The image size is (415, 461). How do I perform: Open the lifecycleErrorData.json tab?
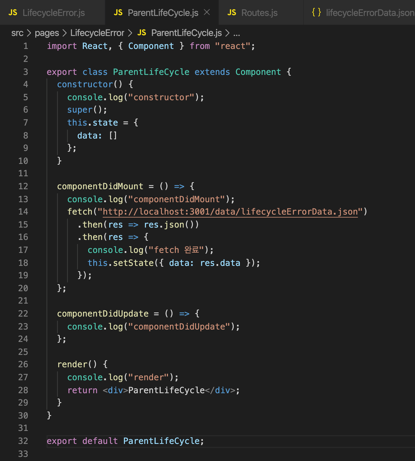point(360,13)
